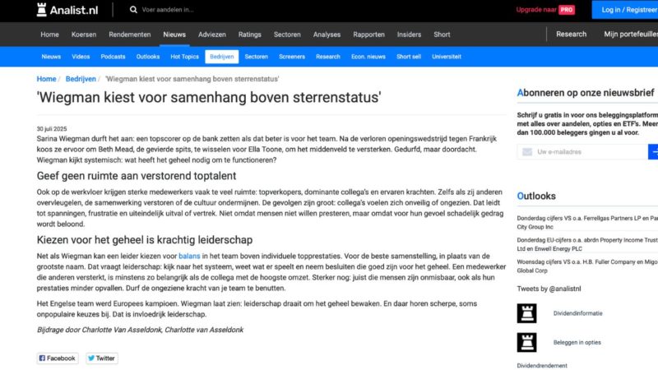Submit newsletter with blue arrow button
658x370 pixels.
653,151
